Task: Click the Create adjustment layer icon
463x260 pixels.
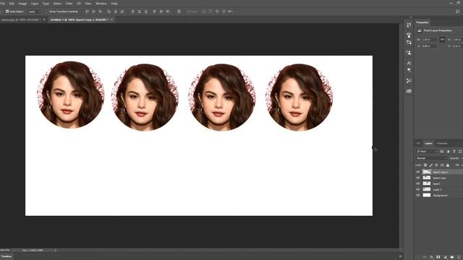Action: pos(445,257)
